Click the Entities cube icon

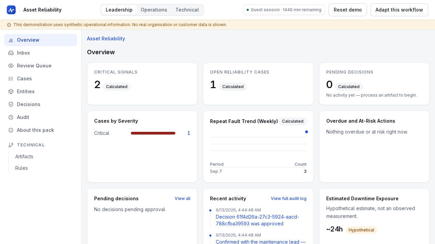(11, 91)
